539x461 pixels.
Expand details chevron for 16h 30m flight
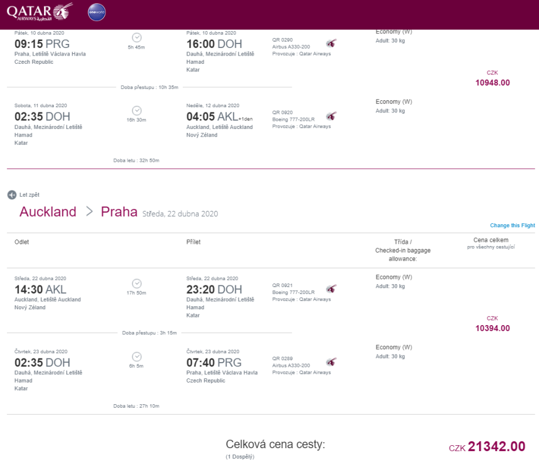click(137, 110)
